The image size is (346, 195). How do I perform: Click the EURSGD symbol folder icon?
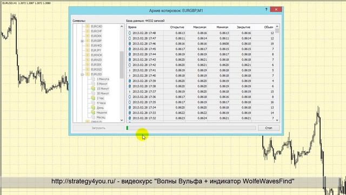[88, 69]
